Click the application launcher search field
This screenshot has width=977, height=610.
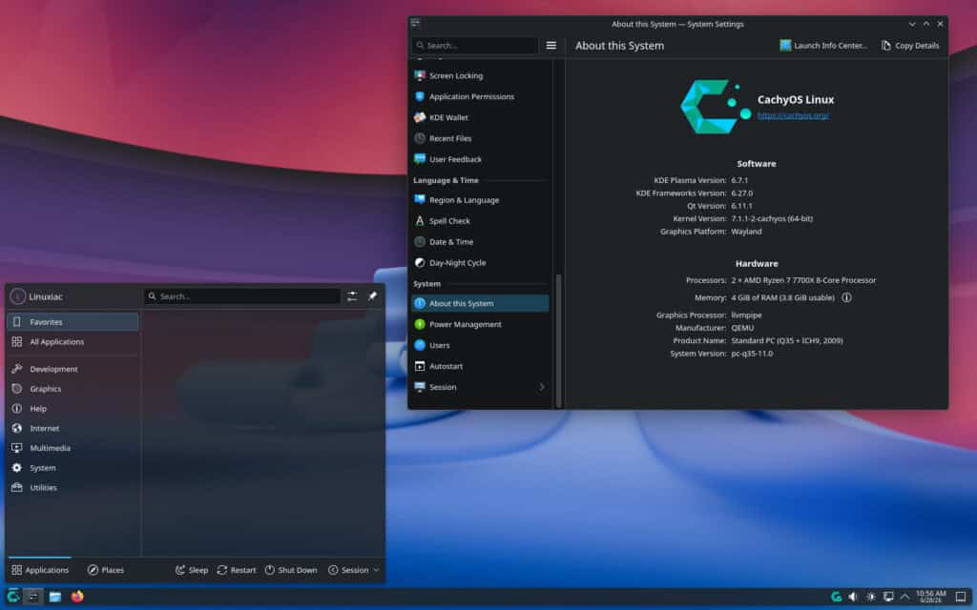(242, 296)
